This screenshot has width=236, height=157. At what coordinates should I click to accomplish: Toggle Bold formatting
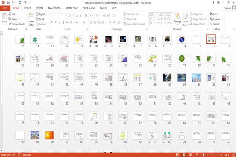[52, 22]
